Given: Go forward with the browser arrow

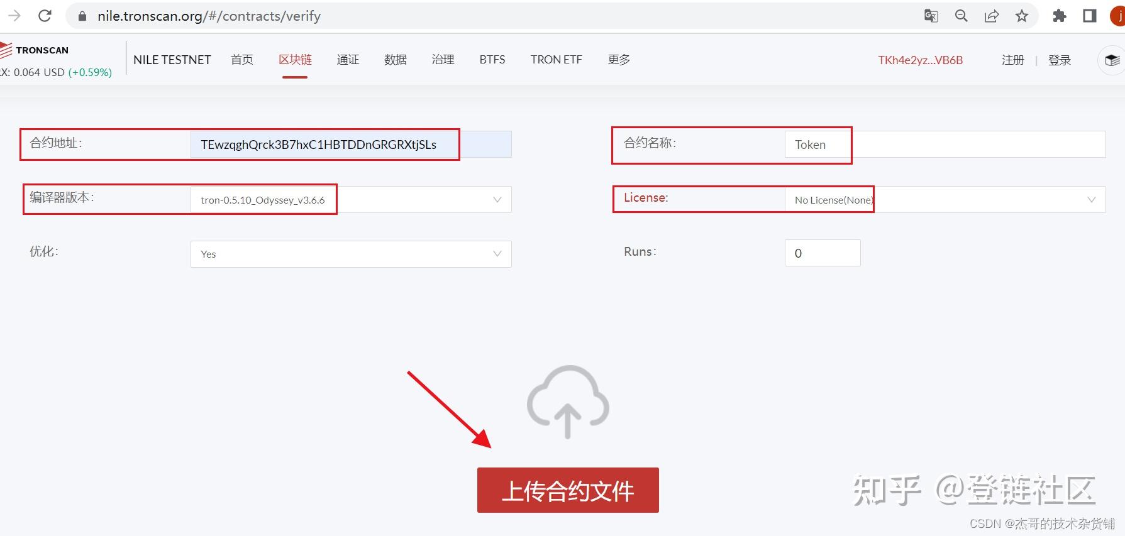Looking at the screenshot, I should [x=14, y=16].
